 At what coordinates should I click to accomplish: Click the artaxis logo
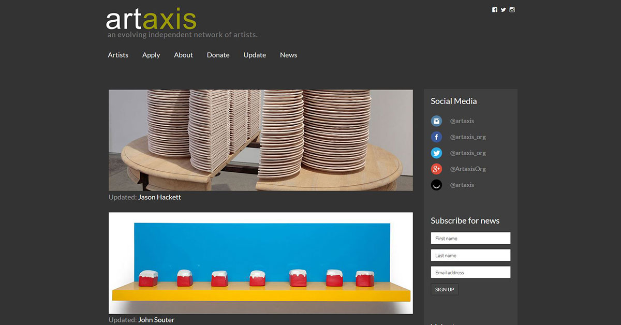(150, 20)
